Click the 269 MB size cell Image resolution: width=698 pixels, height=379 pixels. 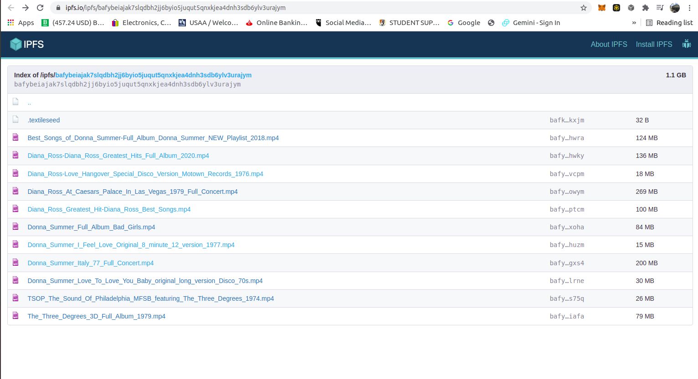click(647, 192)
